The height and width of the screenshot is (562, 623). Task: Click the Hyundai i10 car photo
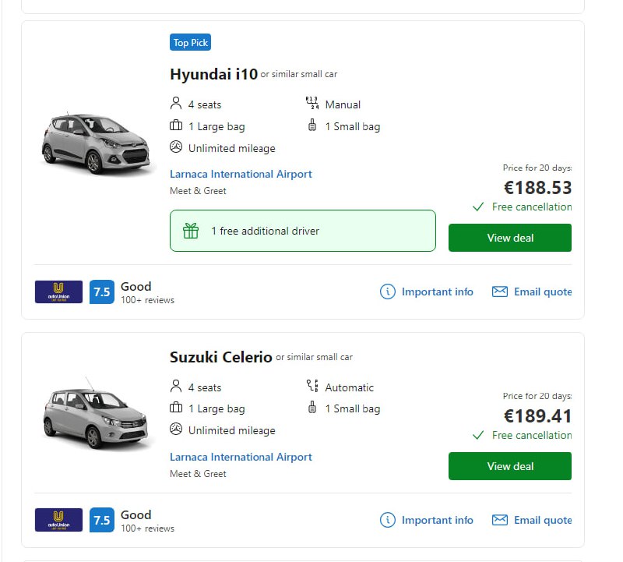[x=94, y=142]
